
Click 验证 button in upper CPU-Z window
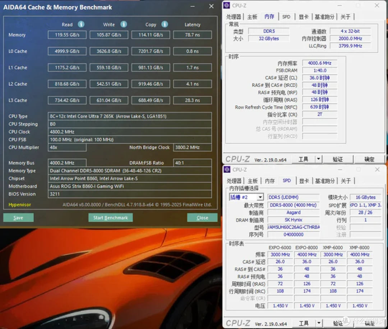pyautogui.click(x=338, y=159)
